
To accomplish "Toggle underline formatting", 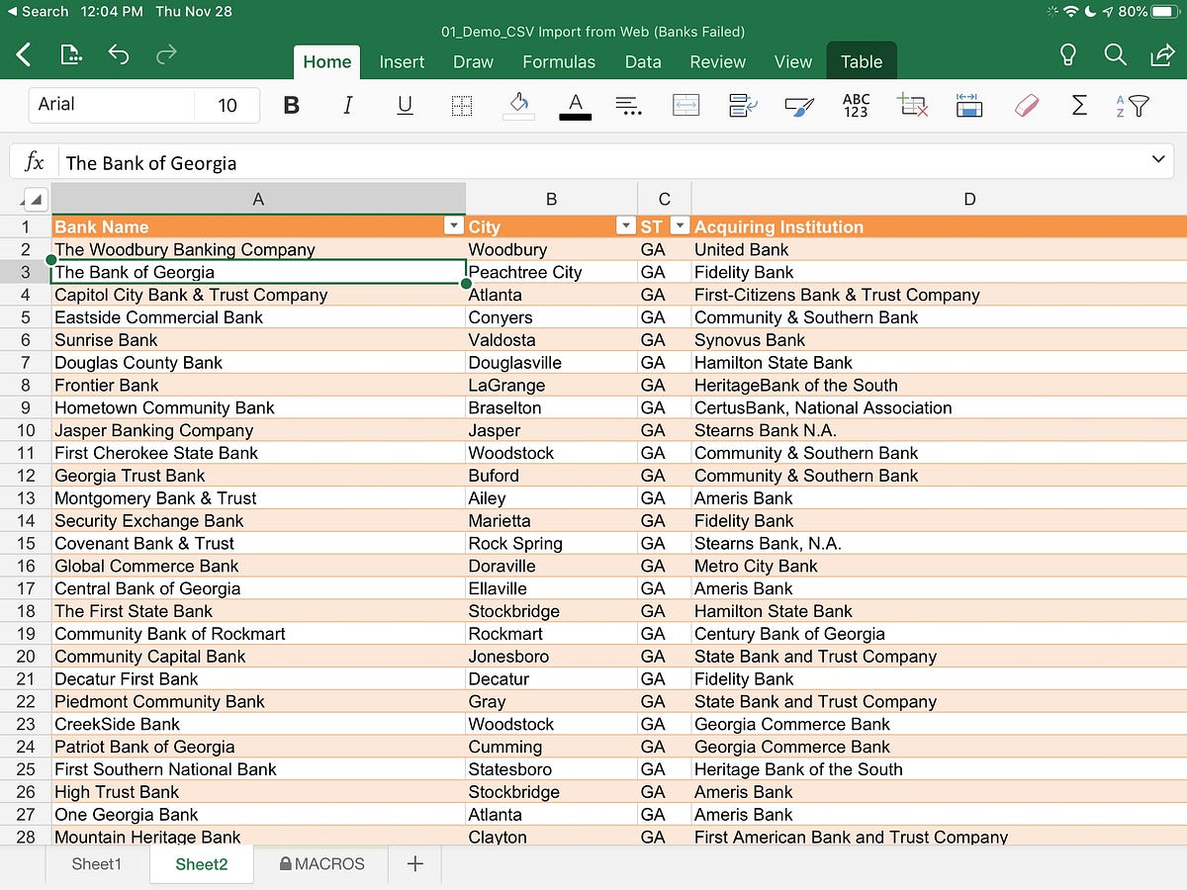I will pyautogui.click(x=405, y=105).
